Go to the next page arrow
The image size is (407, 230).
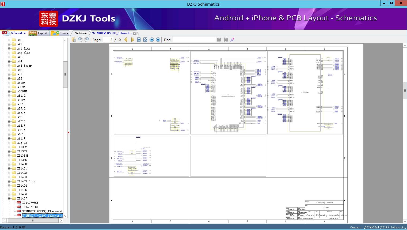[132, 40]
